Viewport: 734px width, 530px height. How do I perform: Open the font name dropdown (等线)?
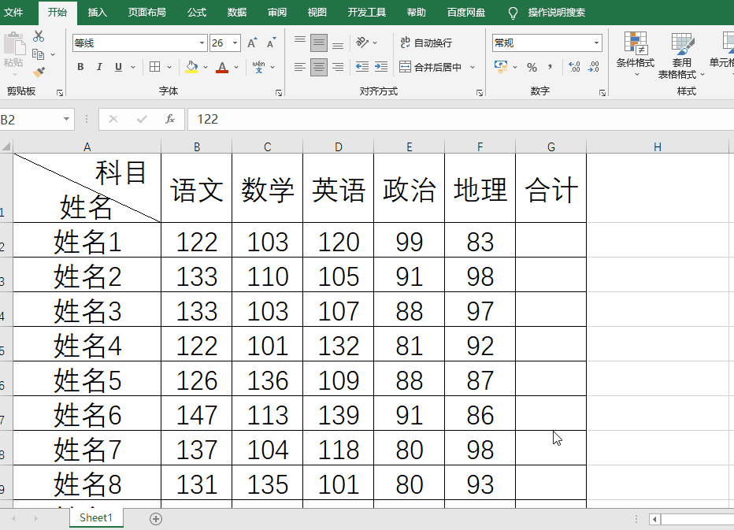202,43
